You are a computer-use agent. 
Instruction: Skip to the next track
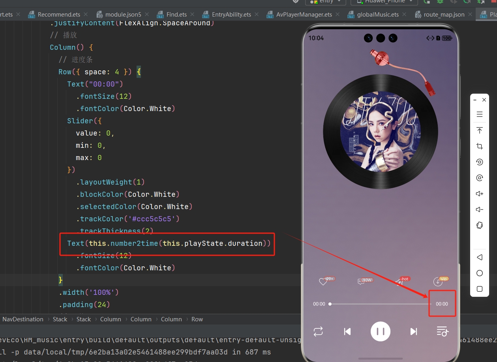pos(413,331)
